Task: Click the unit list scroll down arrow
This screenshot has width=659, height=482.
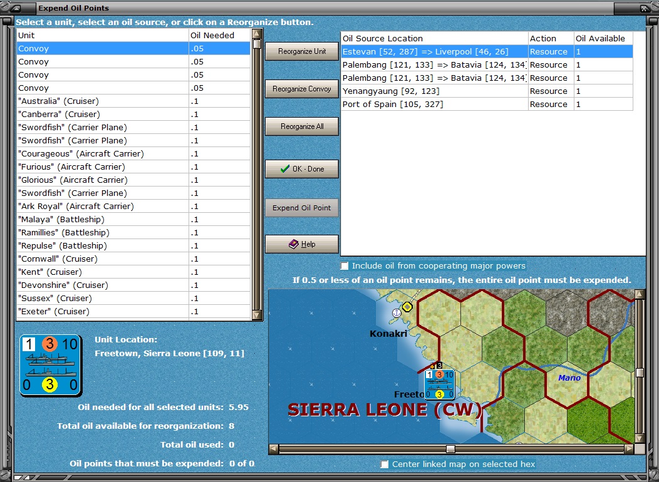Action: [257, 315]
